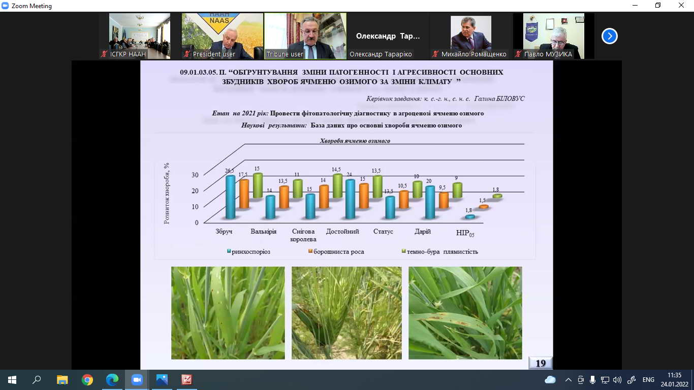Show next participants with the blue arrow
This screenshot has width=694, height=390.
point(609,36)
